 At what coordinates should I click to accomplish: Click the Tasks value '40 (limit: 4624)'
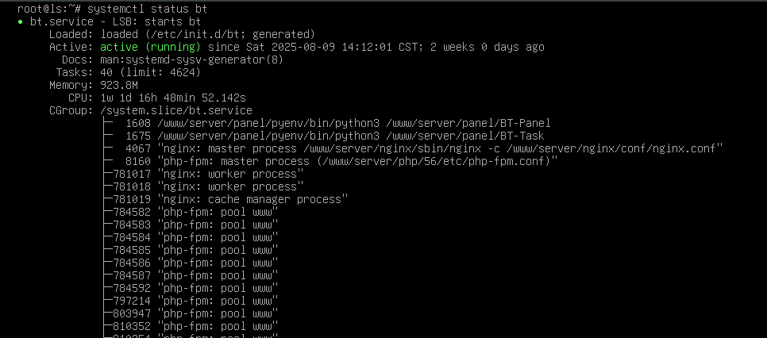click(151, 72)
